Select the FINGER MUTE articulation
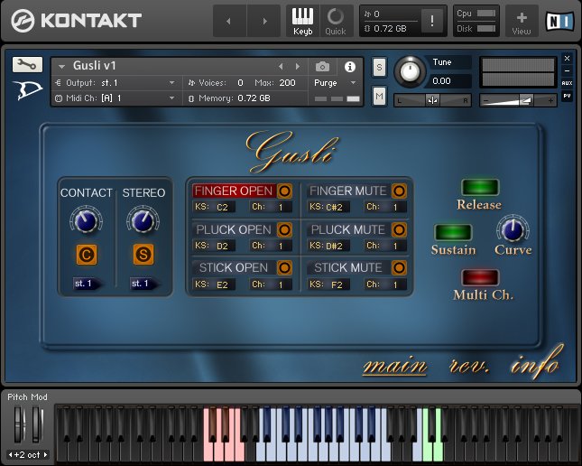 pos(348,191)
